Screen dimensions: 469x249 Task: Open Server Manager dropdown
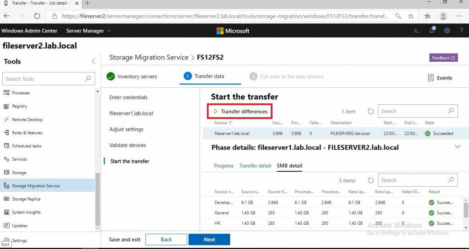88,31
